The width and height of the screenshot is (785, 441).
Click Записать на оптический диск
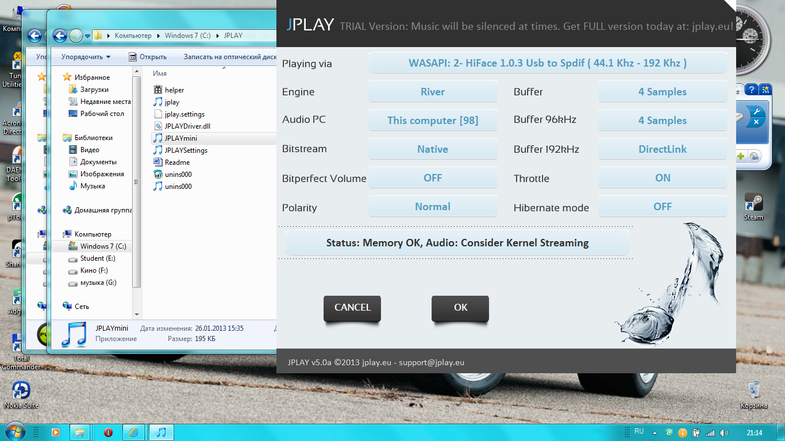coord(230,57)
